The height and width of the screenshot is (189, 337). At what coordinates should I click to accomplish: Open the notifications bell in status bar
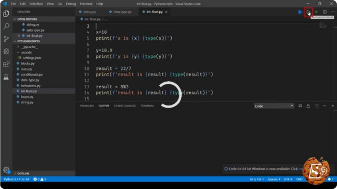coord(330,179)
